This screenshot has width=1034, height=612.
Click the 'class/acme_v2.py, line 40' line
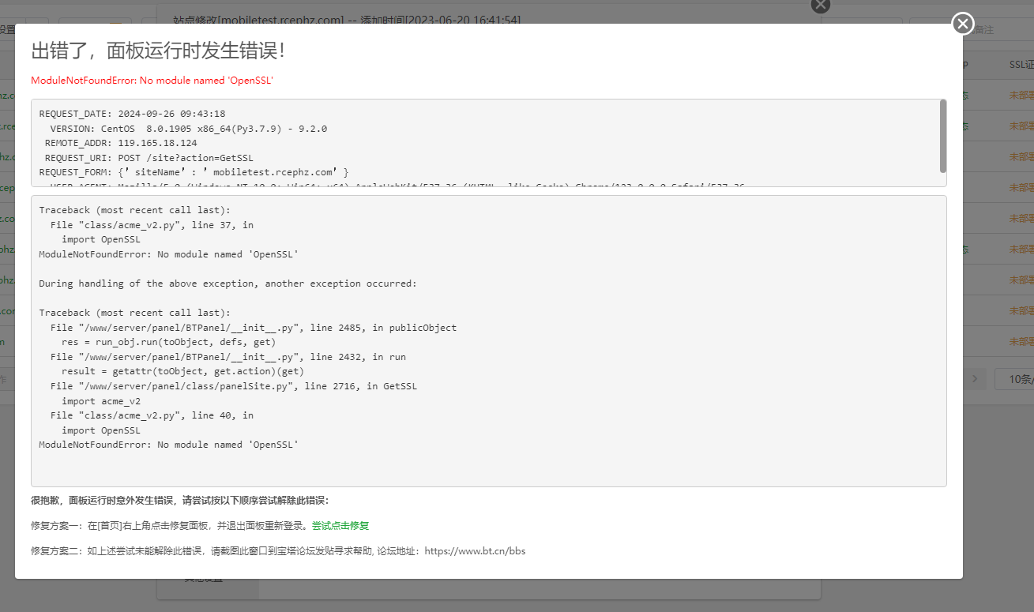pos(152,415)
